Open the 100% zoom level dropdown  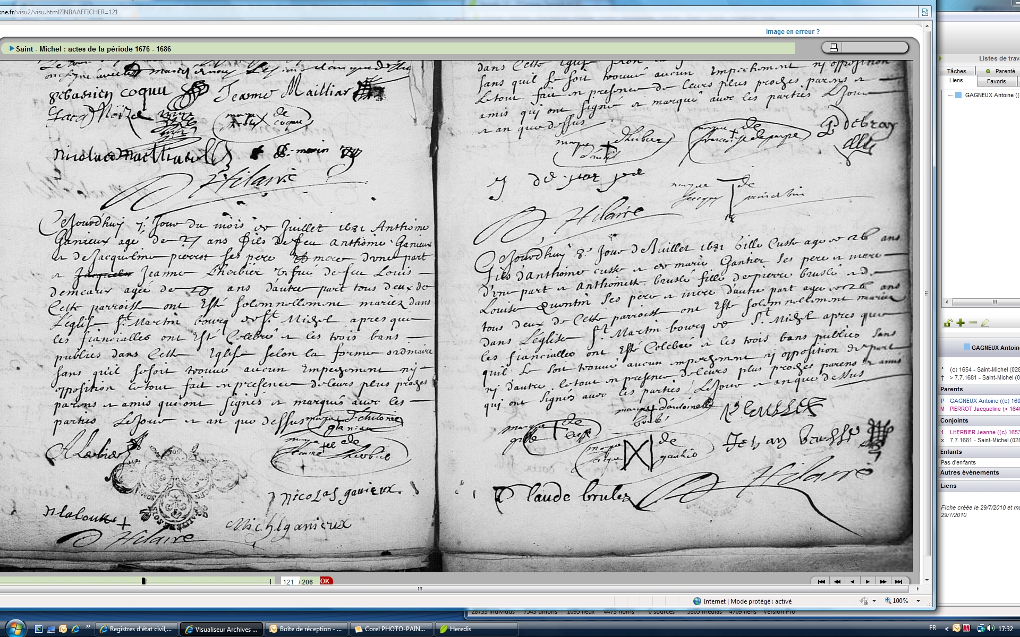[x=918, y=601]
